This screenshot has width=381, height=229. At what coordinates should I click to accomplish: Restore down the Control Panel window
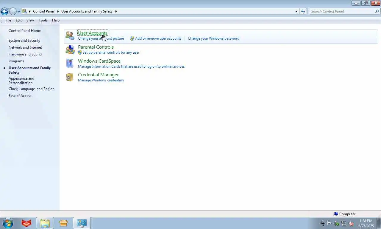point(366,3)
